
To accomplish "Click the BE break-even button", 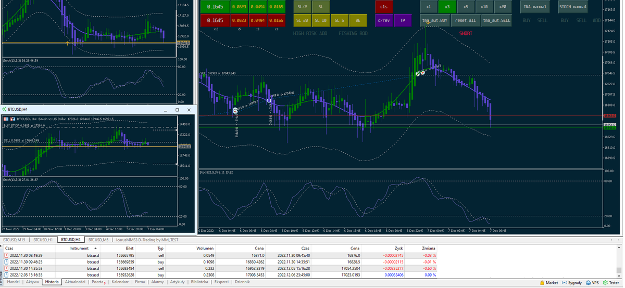I will (358, 20).
